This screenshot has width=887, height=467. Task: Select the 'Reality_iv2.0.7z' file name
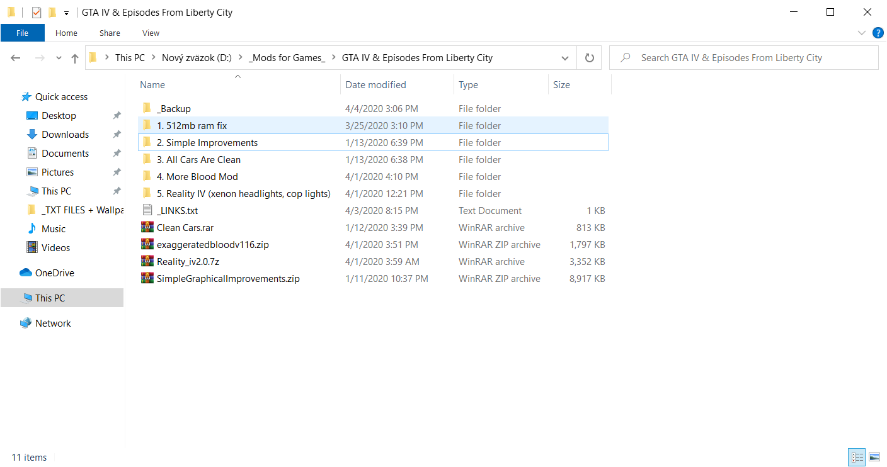189,262
